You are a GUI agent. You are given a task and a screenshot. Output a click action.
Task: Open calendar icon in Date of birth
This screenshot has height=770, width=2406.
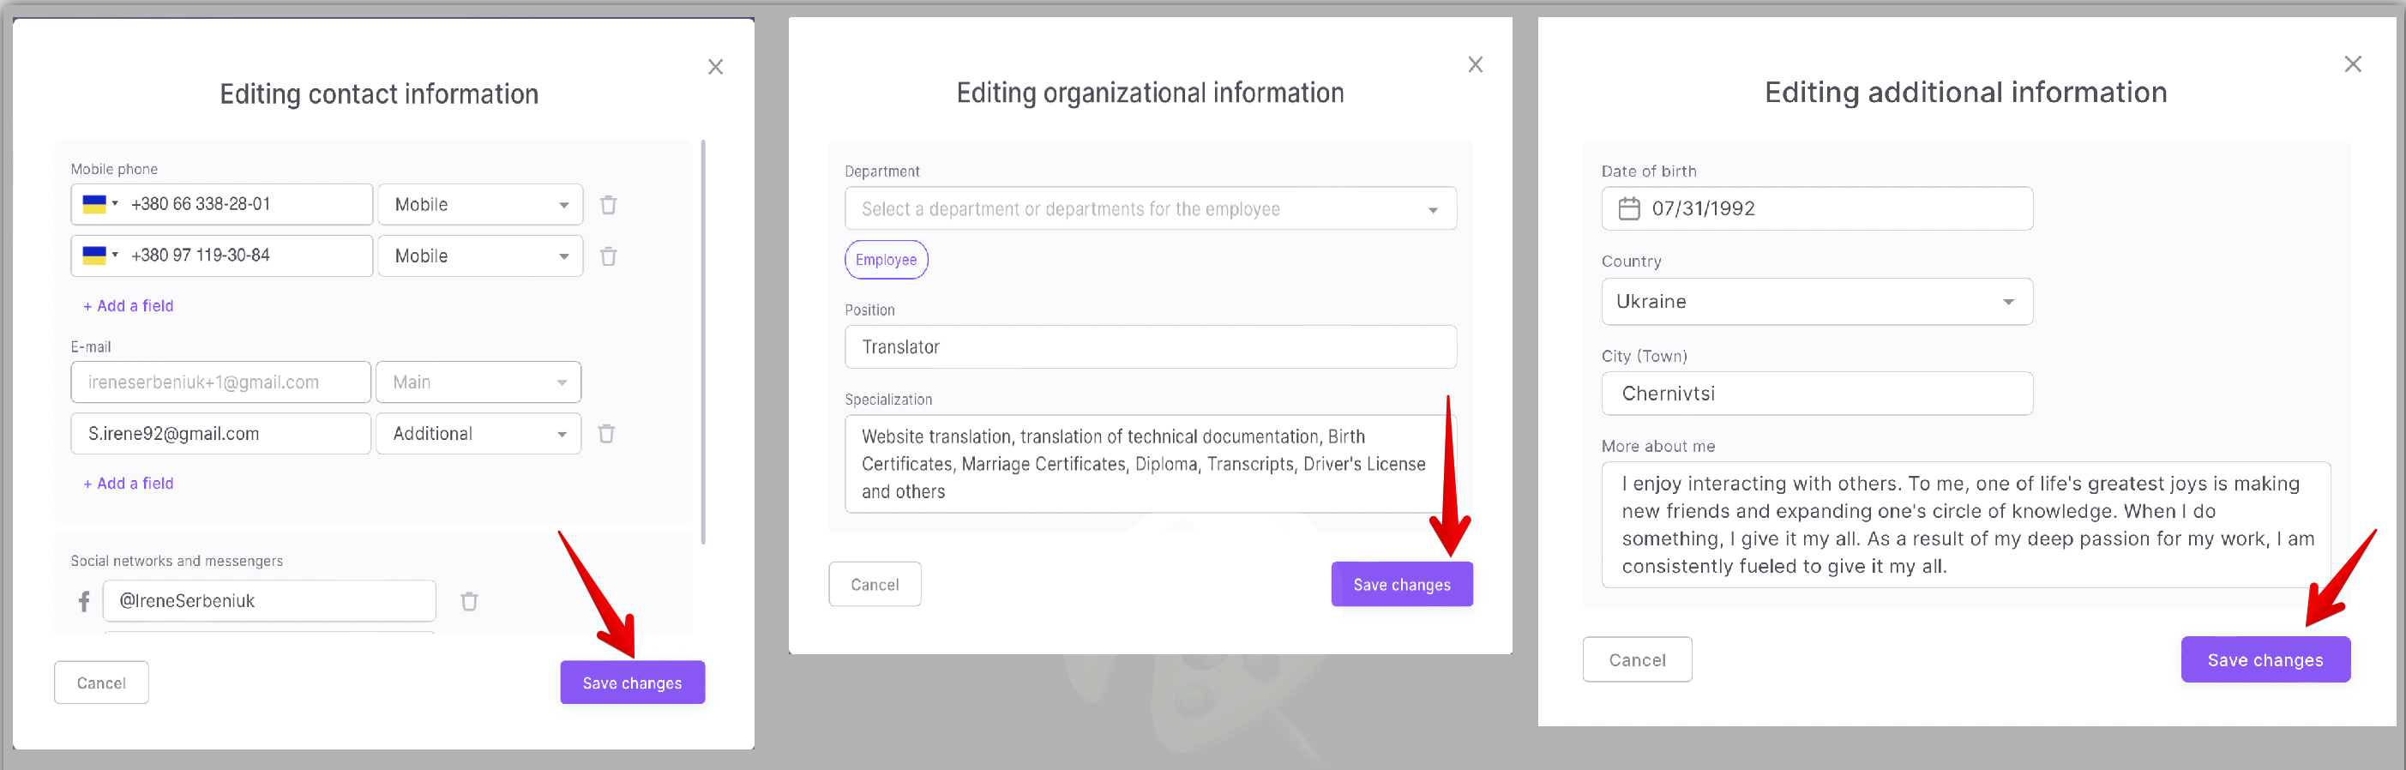[x=1628, y=208]
